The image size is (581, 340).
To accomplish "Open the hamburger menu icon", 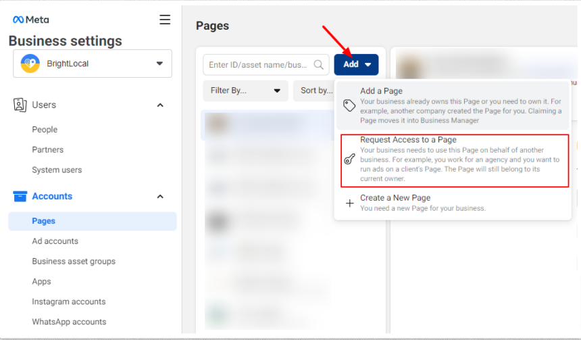I will point(165,20).
